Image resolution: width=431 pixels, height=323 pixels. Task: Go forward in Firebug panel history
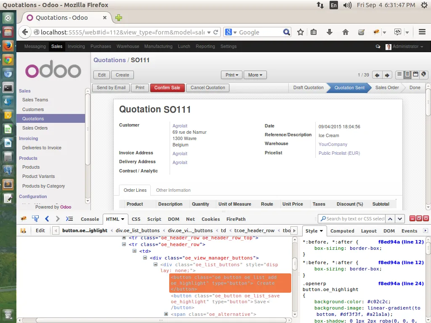(57, 219)
